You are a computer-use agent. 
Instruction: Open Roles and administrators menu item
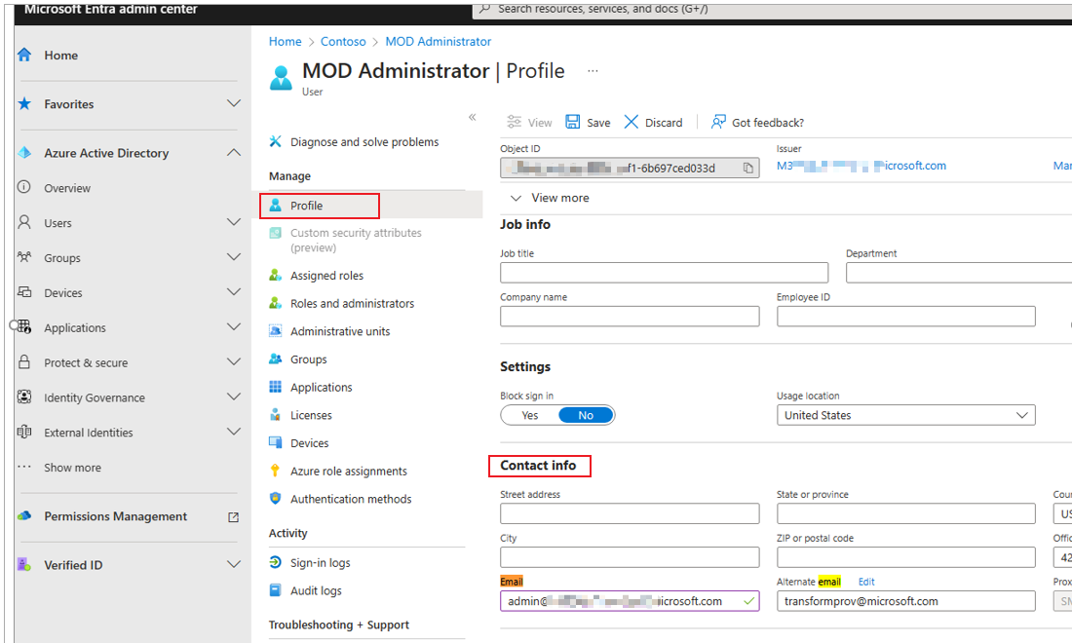click(352, 303)
